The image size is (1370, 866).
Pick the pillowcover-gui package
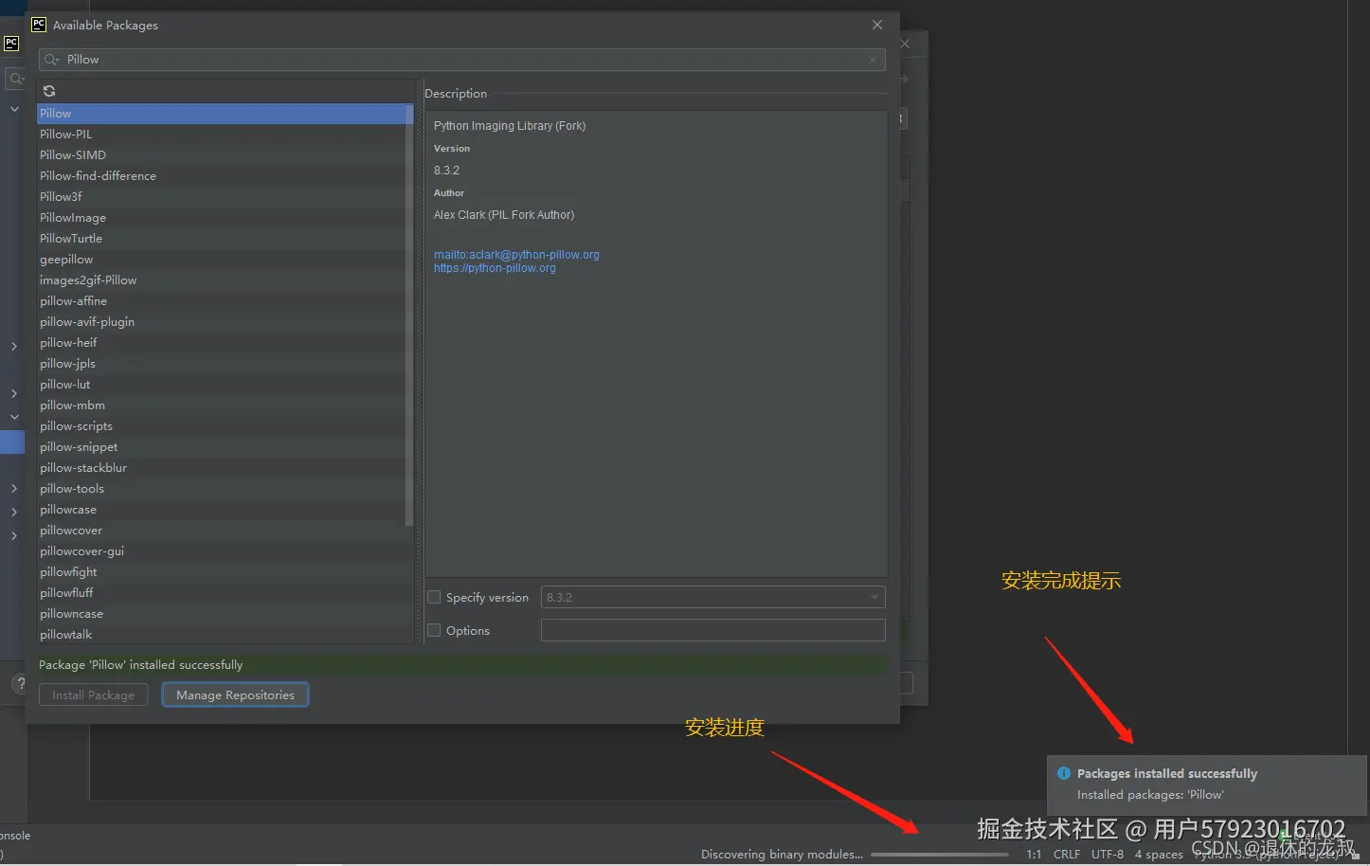(x=222, y=551)
